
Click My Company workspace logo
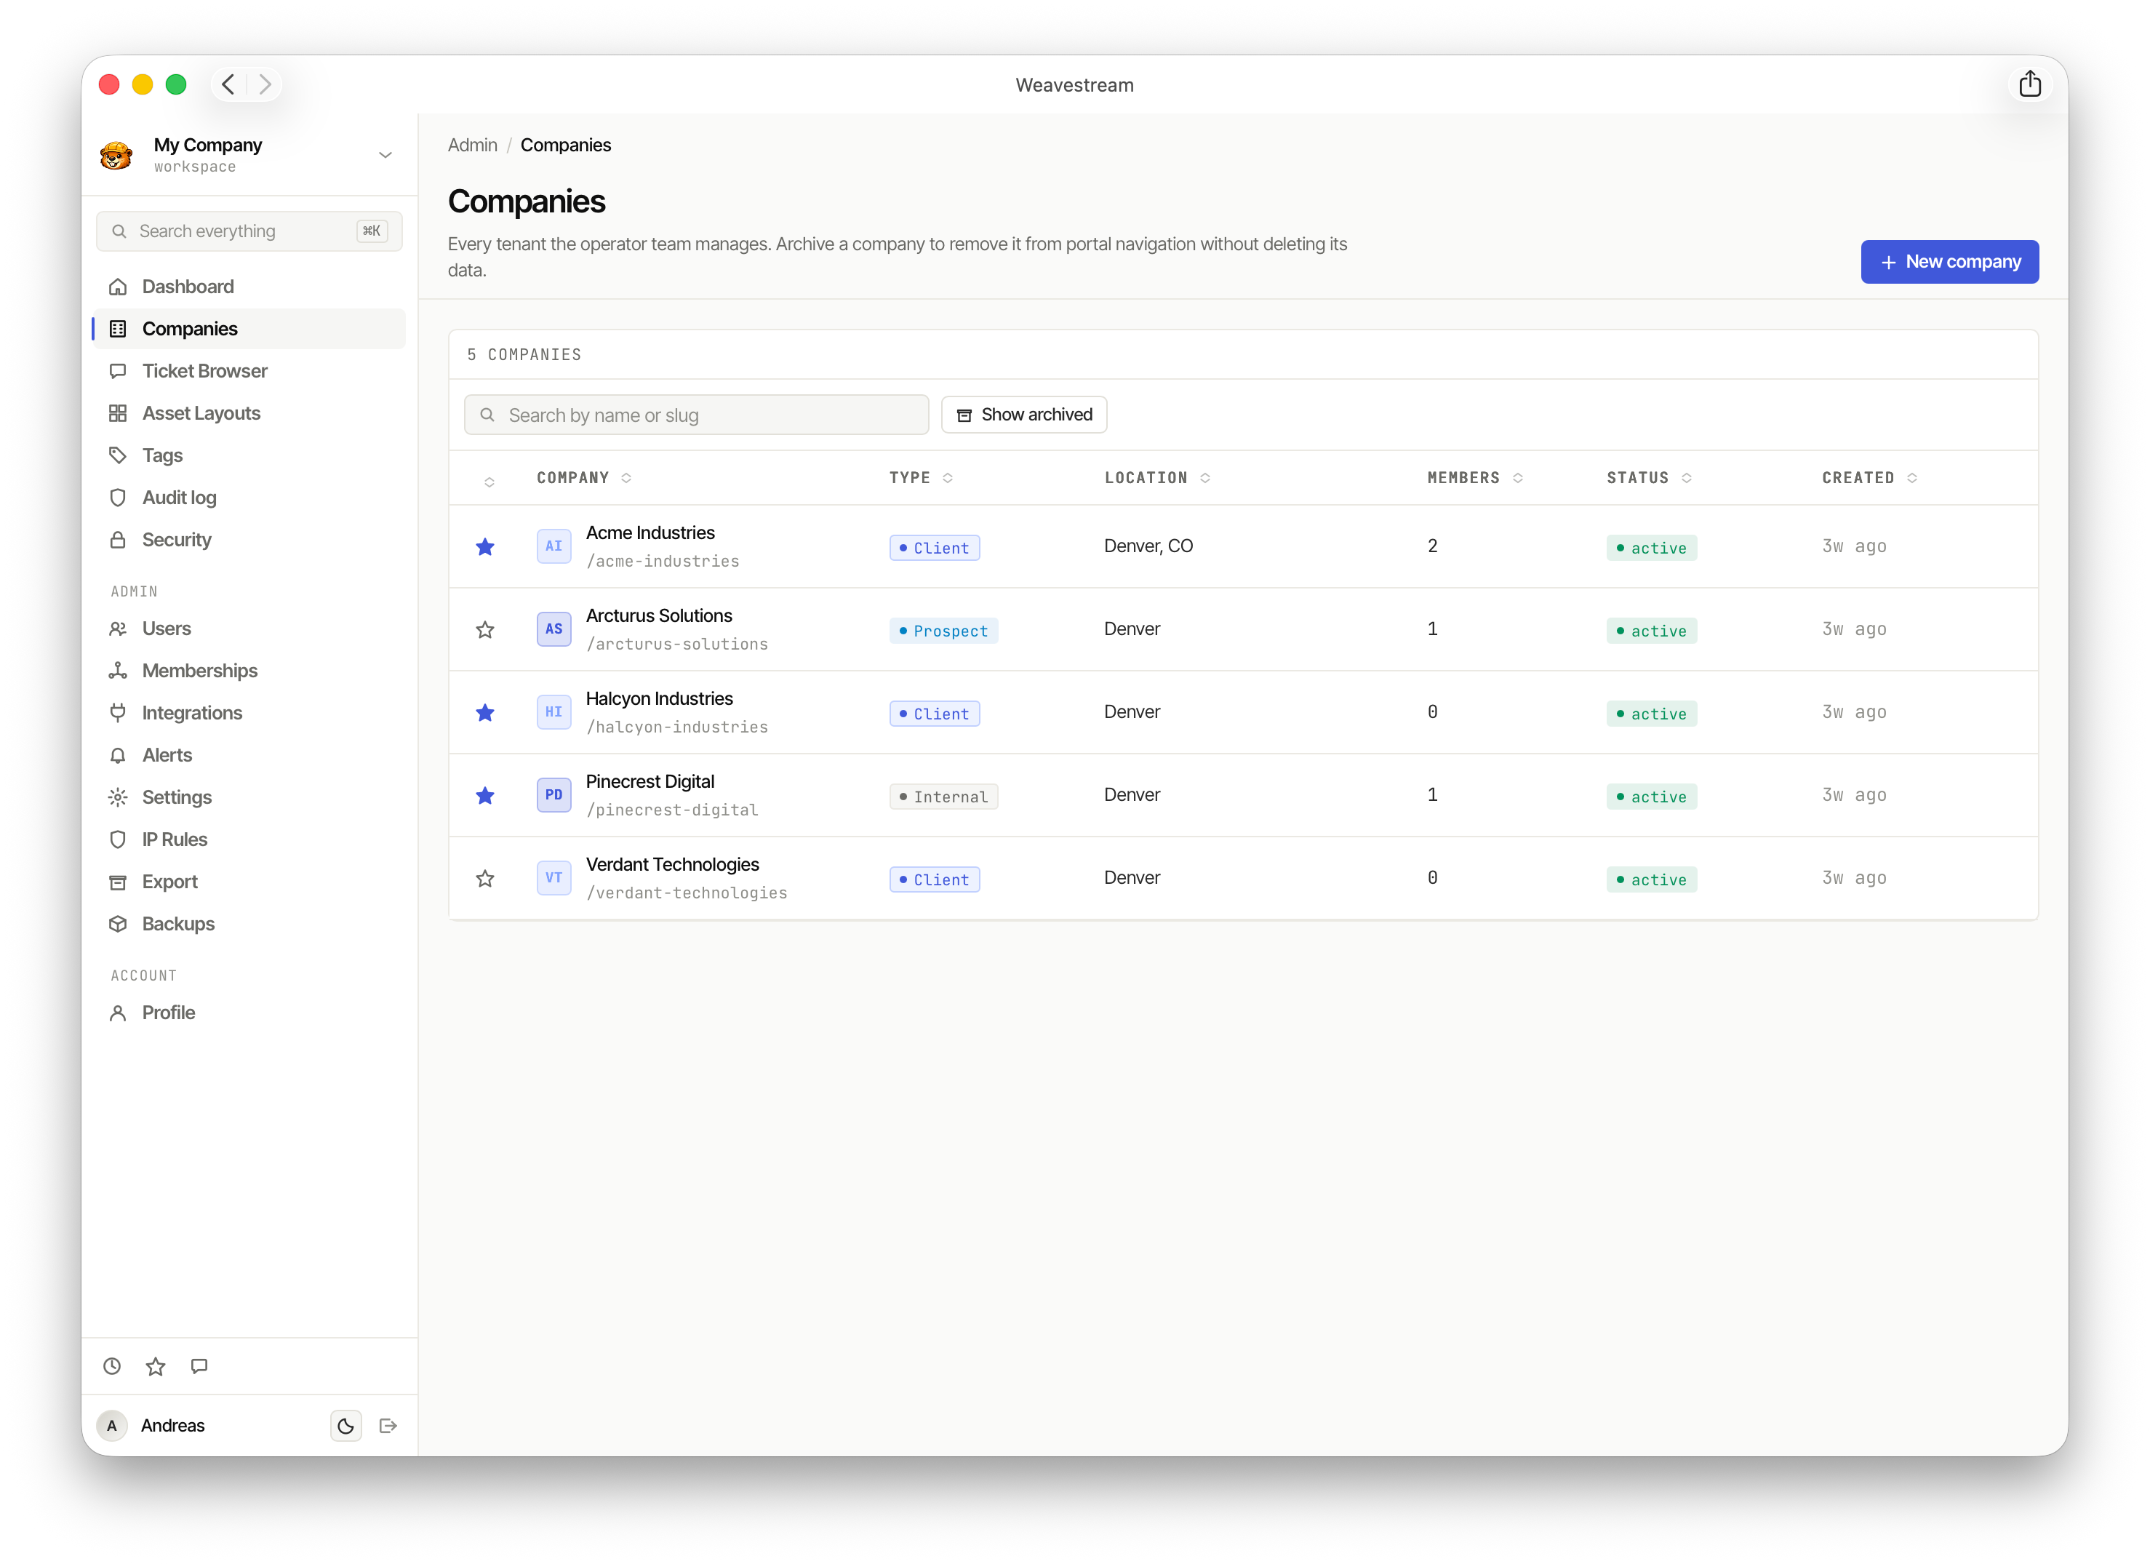pos(116,156)
